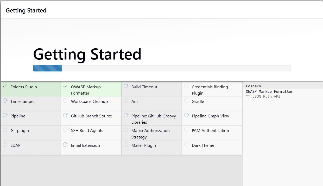Click the Dark Theme pending circle
This screenshot has height=186, width=323.
pos(186,144)
